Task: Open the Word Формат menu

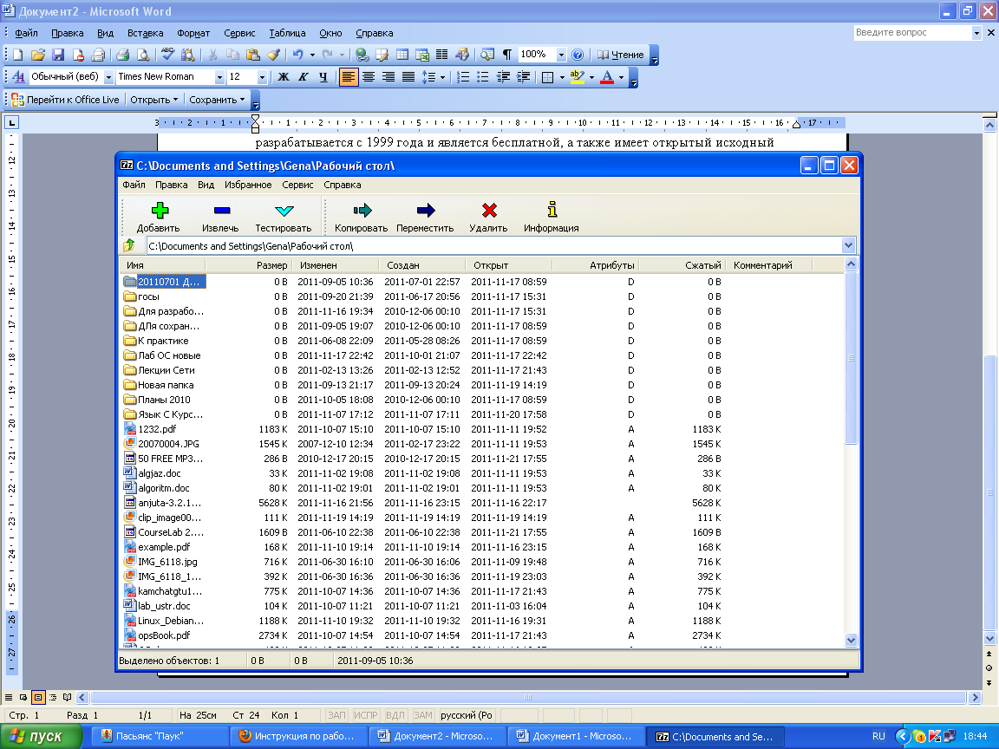Action: (x=193, y=33)
